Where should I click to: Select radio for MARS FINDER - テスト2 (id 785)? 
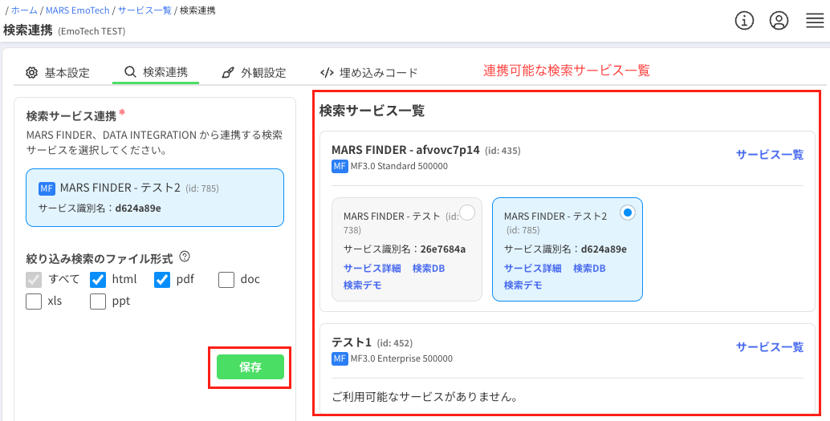[x=628, y=213]
